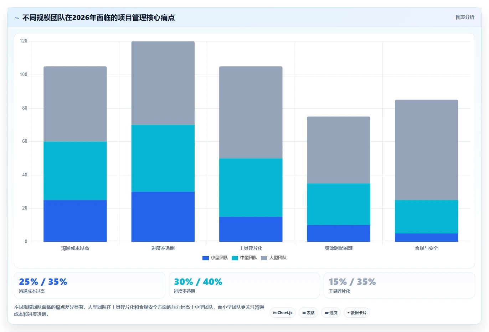Click the 15% / 35% stat value

pos(352,282)
